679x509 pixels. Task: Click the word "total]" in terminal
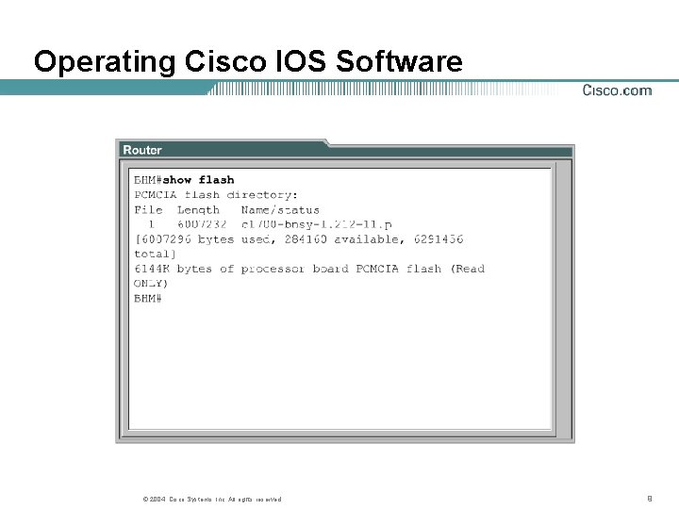[x=155, y=254]
